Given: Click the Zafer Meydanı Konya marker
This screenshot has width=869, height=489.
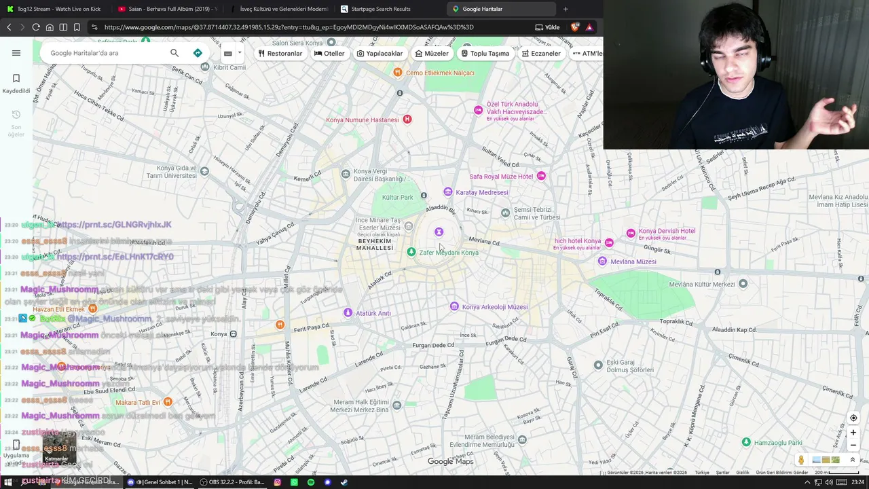Looking at the screenshot, I should [x=411, y=252].
